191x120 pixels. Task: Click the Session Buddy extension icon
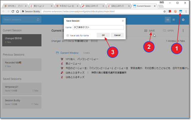181,11
